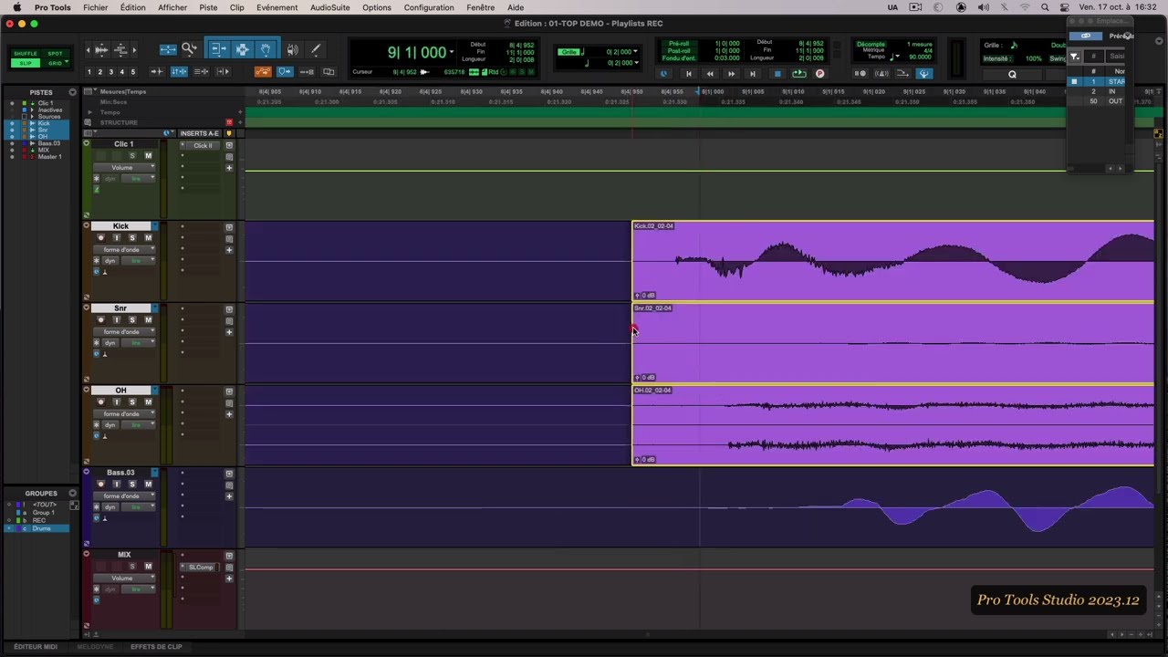Open MIX track Volume view dropdown
This screenshot has width=1168, height=657.
coord(123,579)
